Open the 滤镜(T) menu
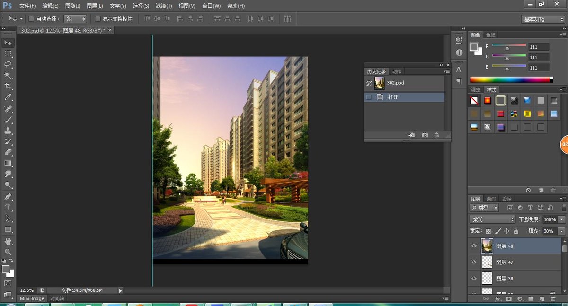This screenshot has width=568, height=306. [x=163, y=6]
